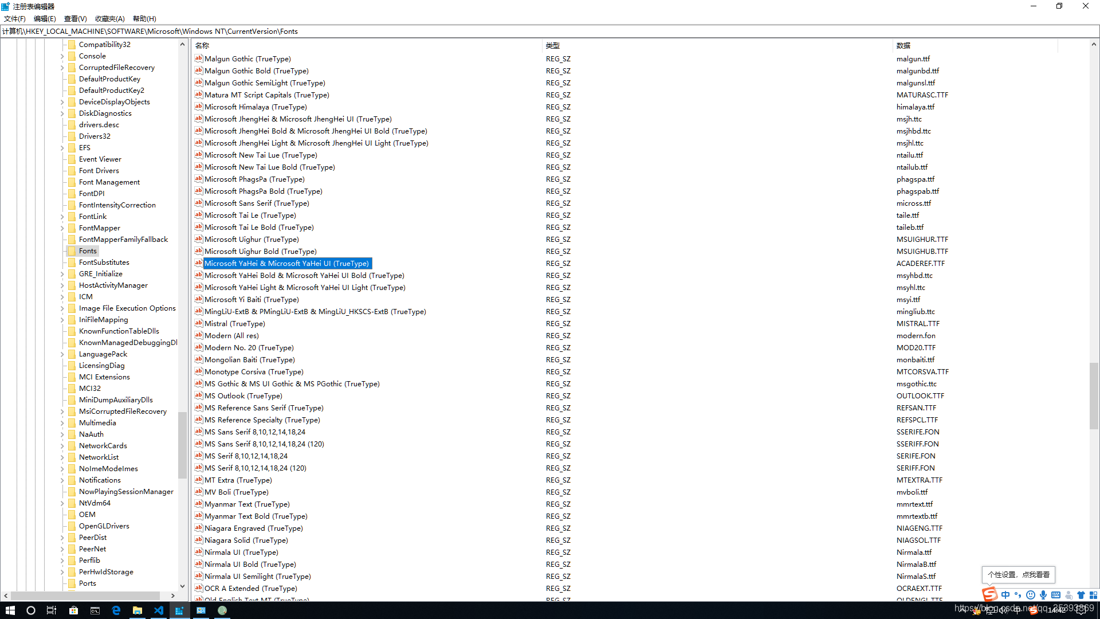
Task: Open the 查看(V) menu
Action: (75, 19)
